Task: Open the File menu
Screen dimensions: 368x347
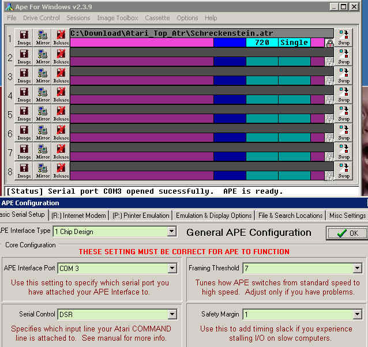Action: click(x=12, y=18)
